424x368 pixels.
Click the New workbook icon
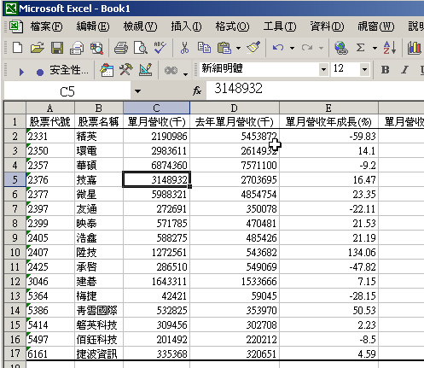[18, 48]
